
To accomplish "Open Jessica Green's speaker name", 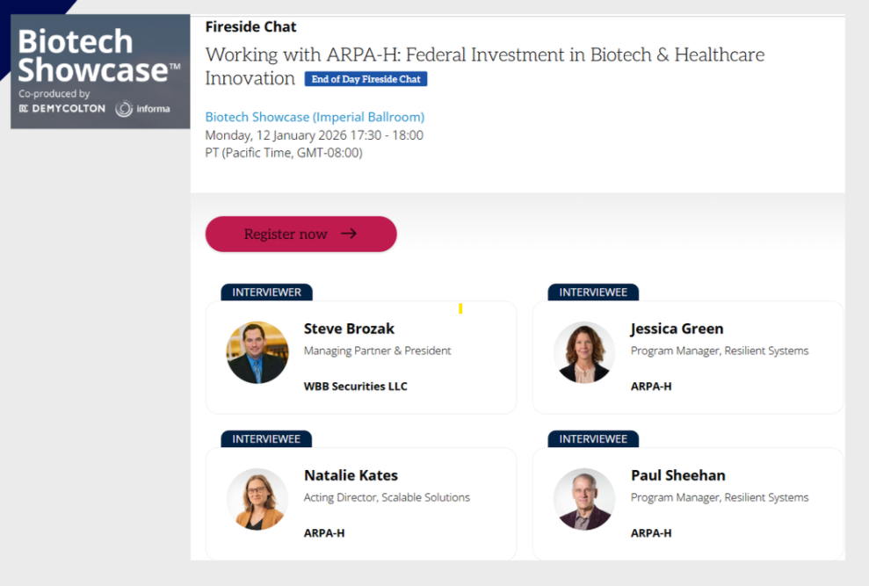I will pos(677,329).
